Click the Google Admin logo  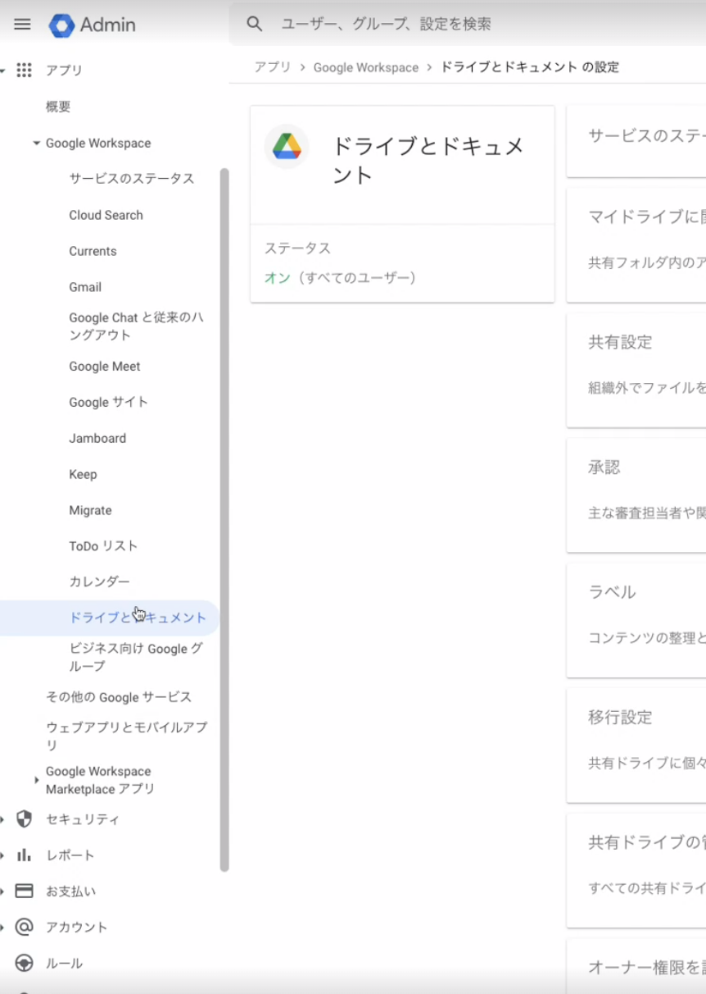click(x=62, y=25)
